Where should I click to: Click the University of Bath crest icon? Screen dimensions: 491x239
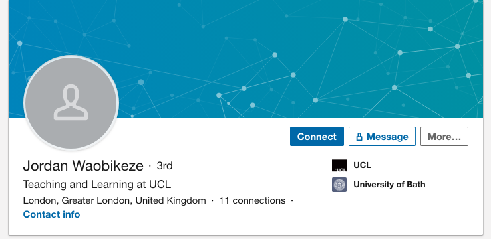339,185
